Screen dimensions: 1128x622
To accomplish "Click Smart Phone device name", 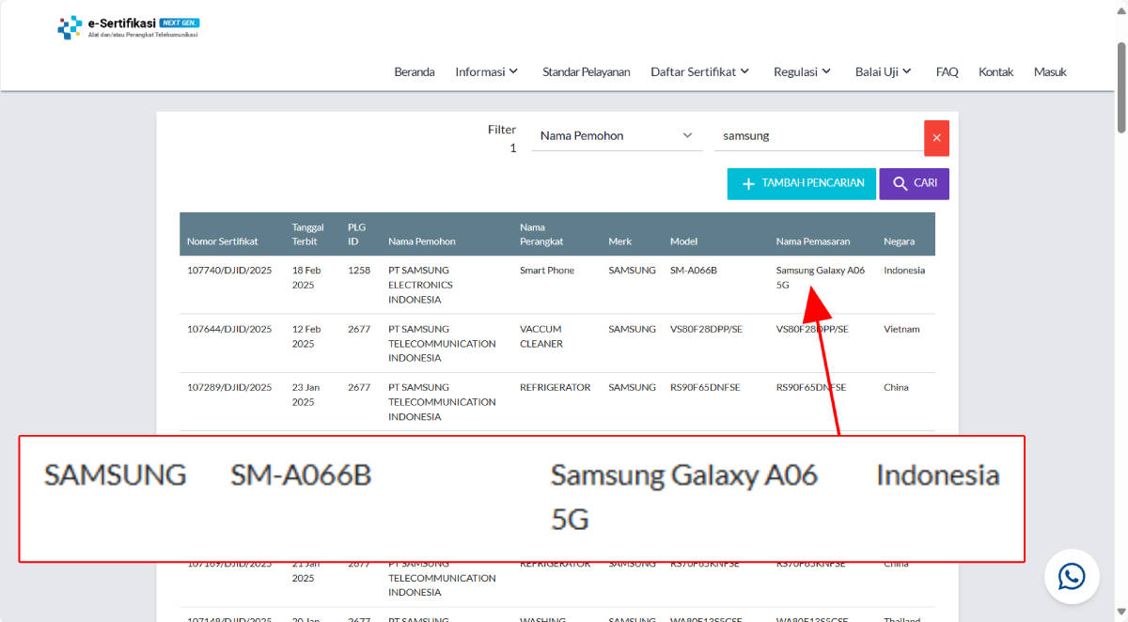I will 547,271.
